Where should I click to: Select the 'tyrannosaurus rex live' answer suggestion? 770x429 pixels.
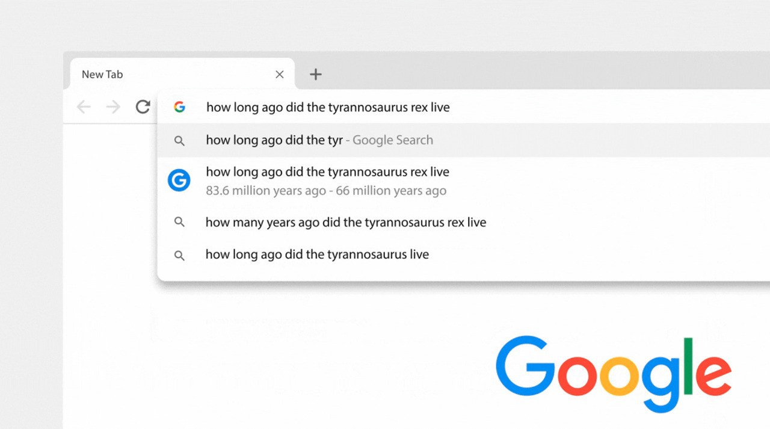pyautogui.click(x=327, y=172)
